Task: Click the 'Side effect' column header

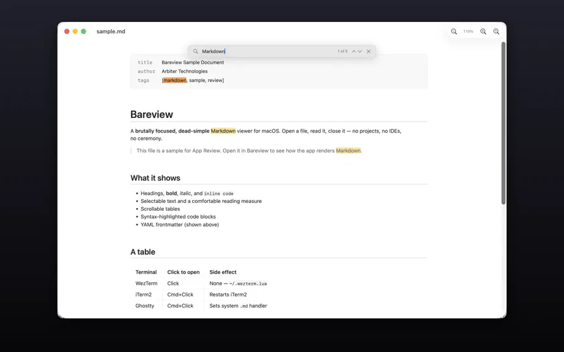Action: (223, 273)
